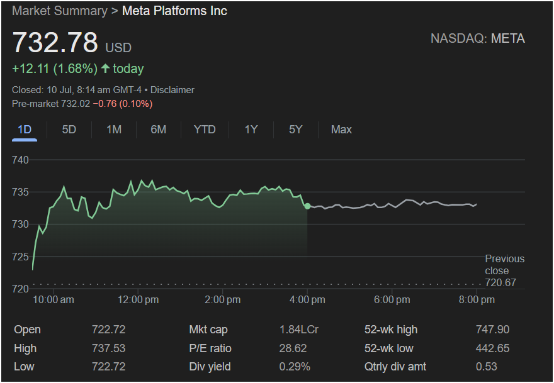
Task: Click the green up arrow beside today
Action: click(105, 68)
